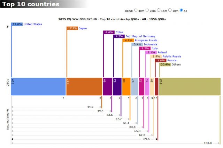This screenshot has width=223, height=148.
Task: Click the Asiatic Russia label
Action: coord(171,56)
